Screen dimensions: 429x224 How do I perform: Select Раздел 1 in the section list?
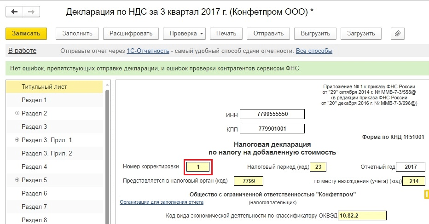(54, 100)
